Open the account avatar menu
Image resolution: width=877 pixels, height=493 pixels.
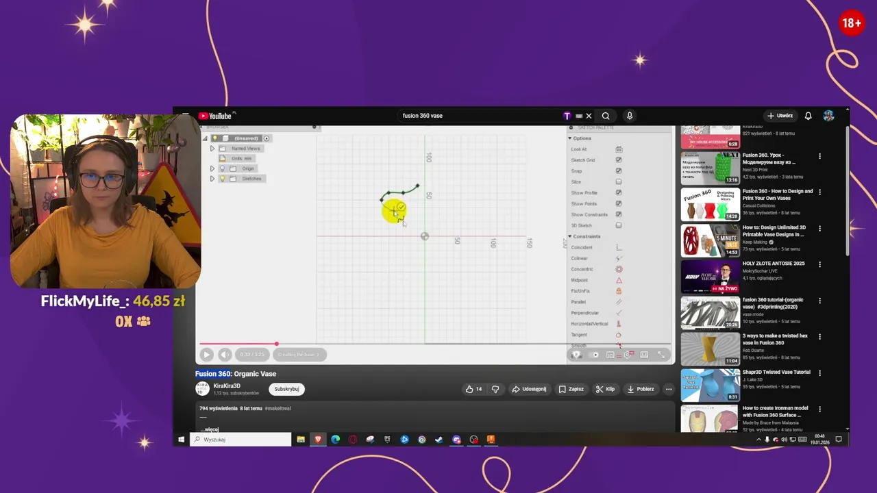pyautogui.click(x=828, y=116)
